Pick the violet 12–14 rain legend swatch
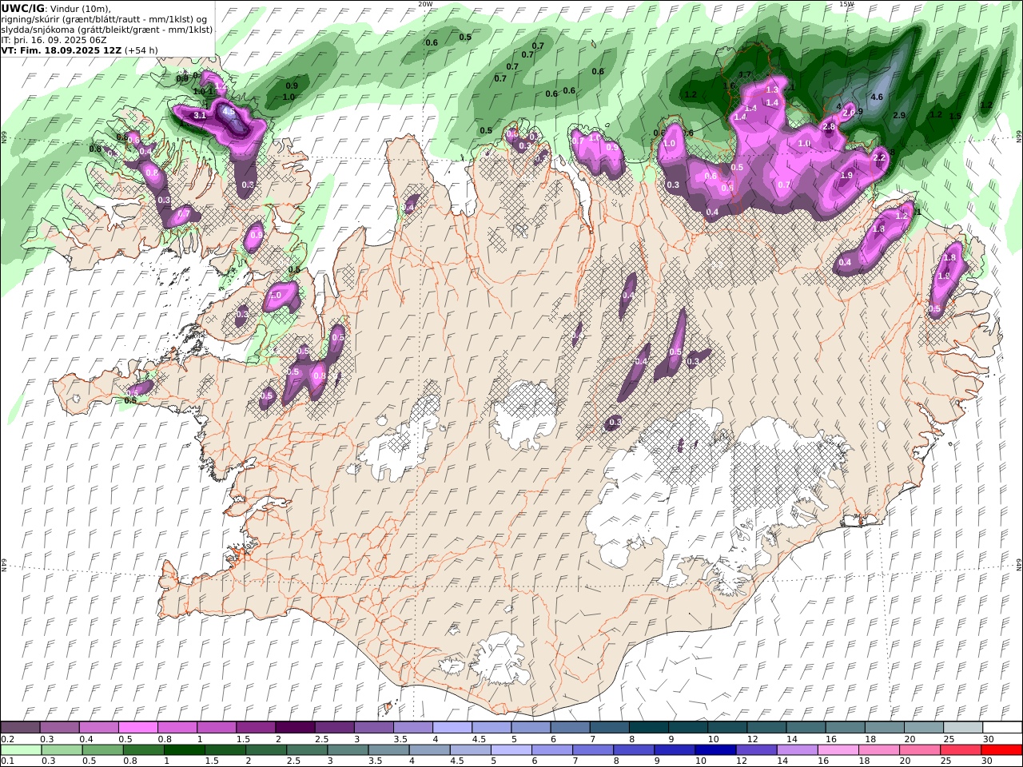 point(755,750)
